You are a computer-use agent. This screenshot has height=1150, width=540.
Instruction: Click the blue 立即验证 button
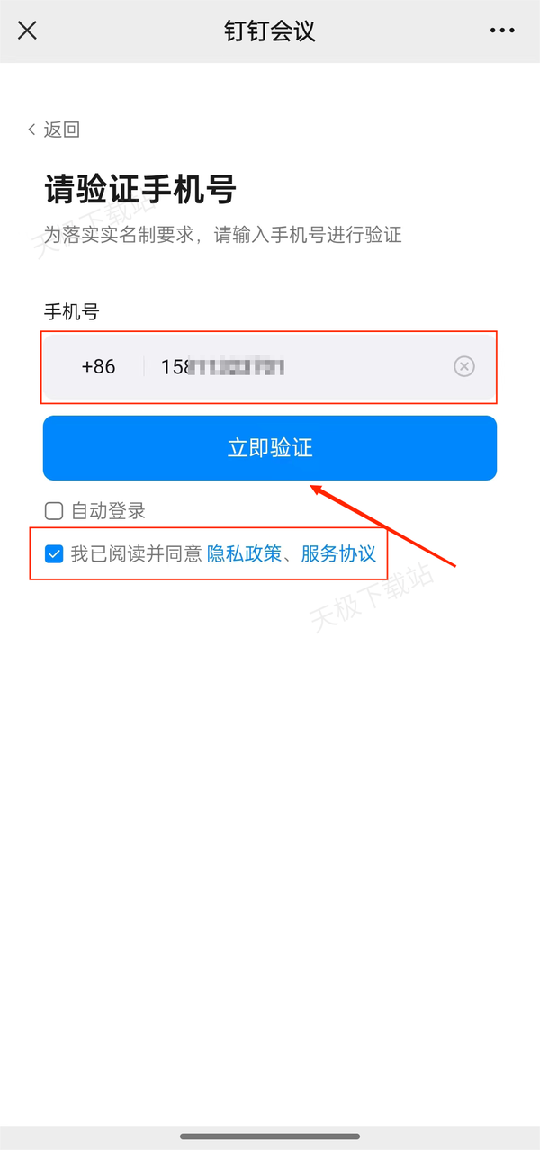270,448
